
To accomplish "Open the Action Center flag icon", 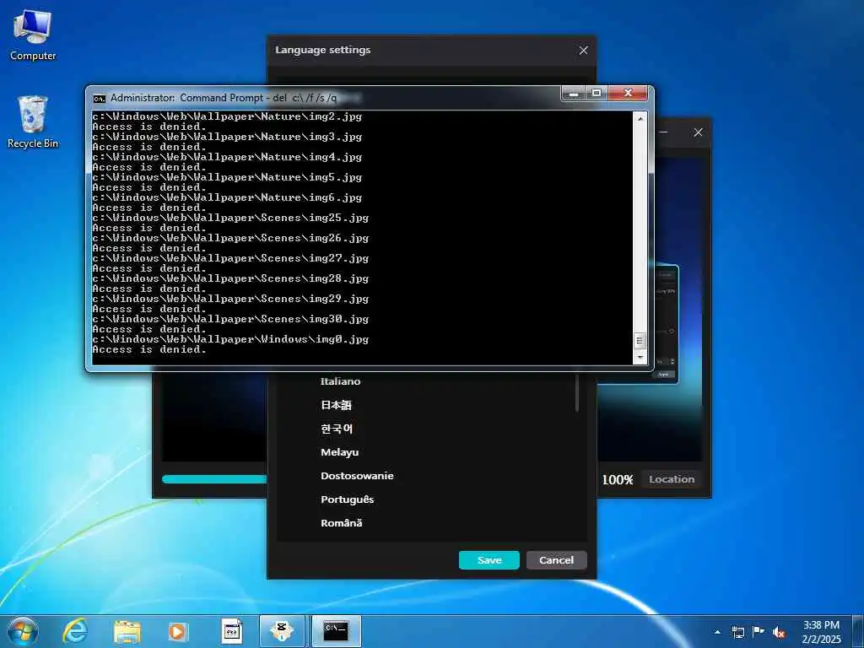I will (x=759, y=631).
